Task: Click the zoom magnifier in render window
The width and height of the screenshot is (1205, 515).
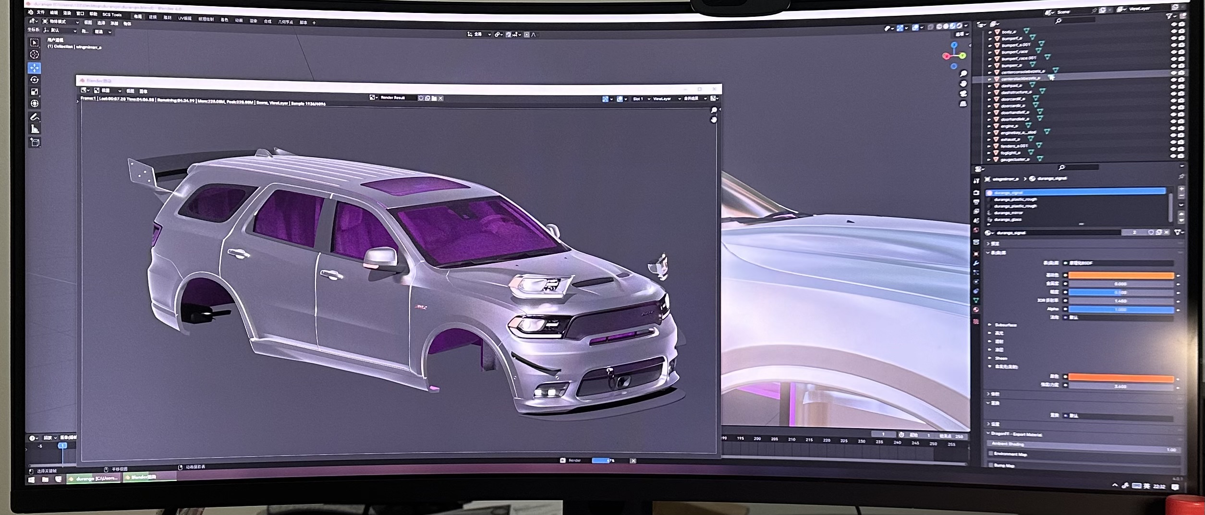Action: click(x=714, y=111)
